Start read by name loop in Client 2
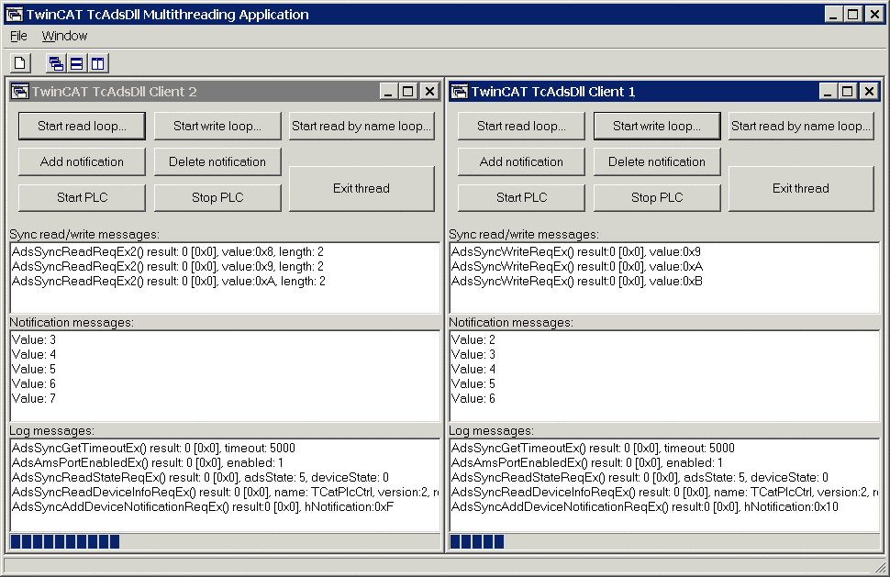Viewport: 890px width, 577px height. (362, 126)
